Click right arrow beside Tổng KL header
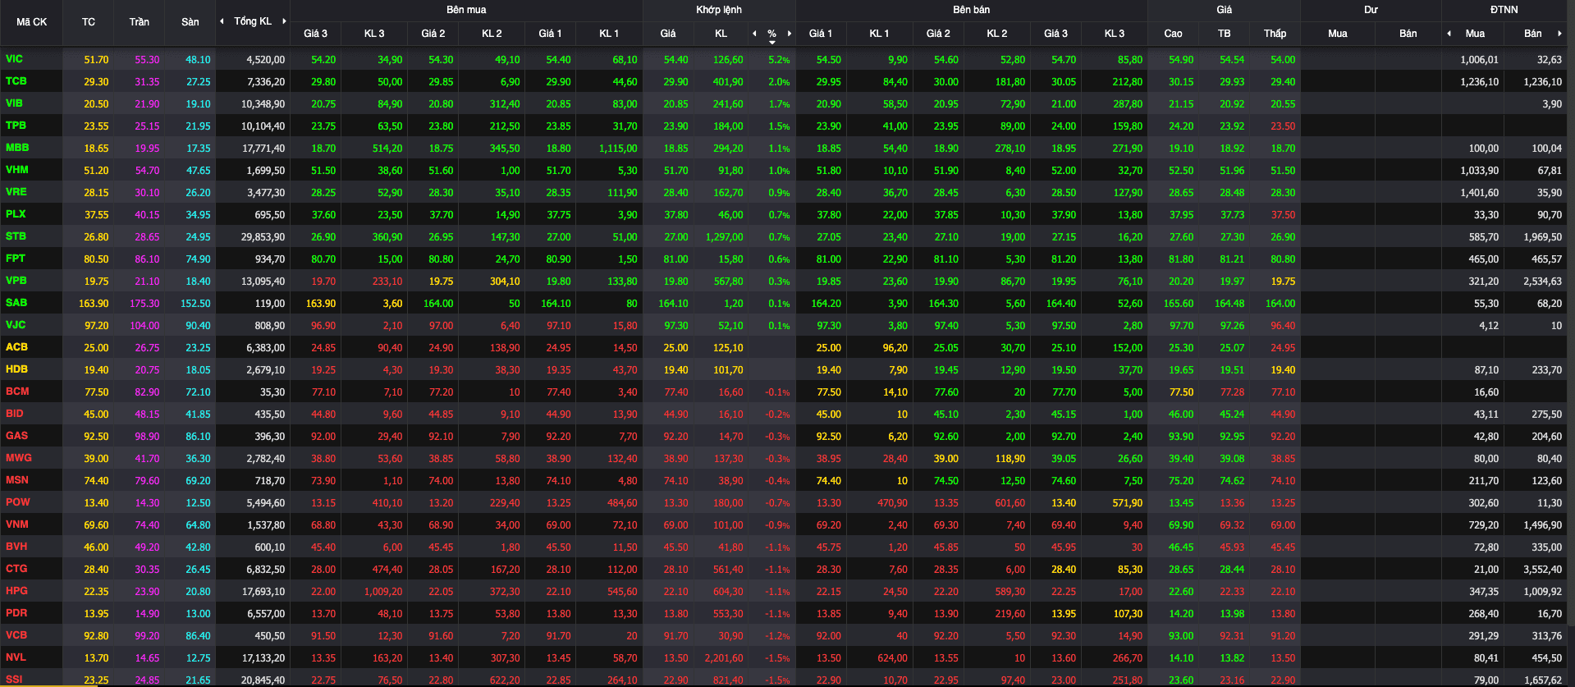 coord(284,21)
